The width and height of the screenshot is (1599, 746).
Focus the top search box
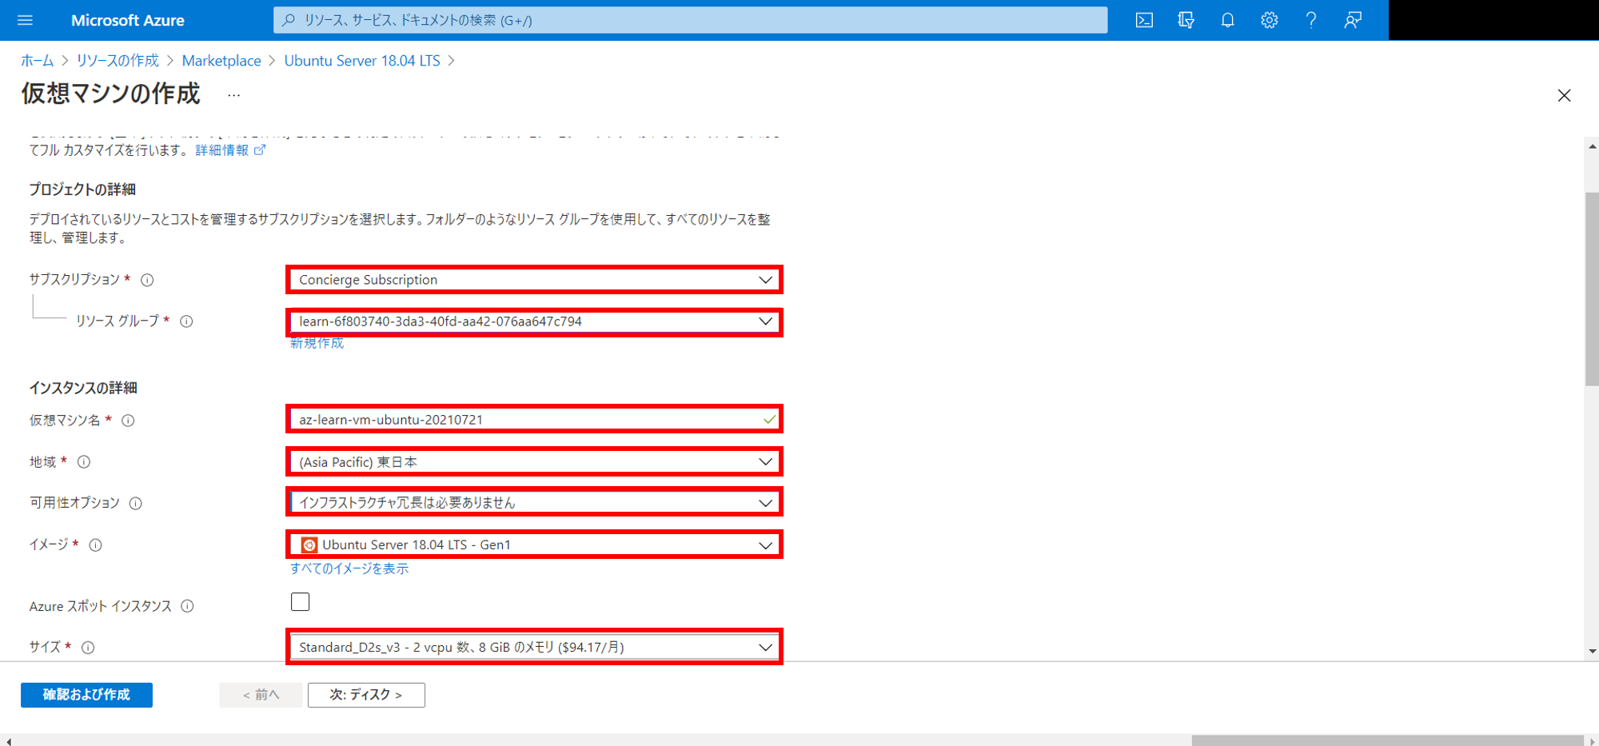(690, 20)
